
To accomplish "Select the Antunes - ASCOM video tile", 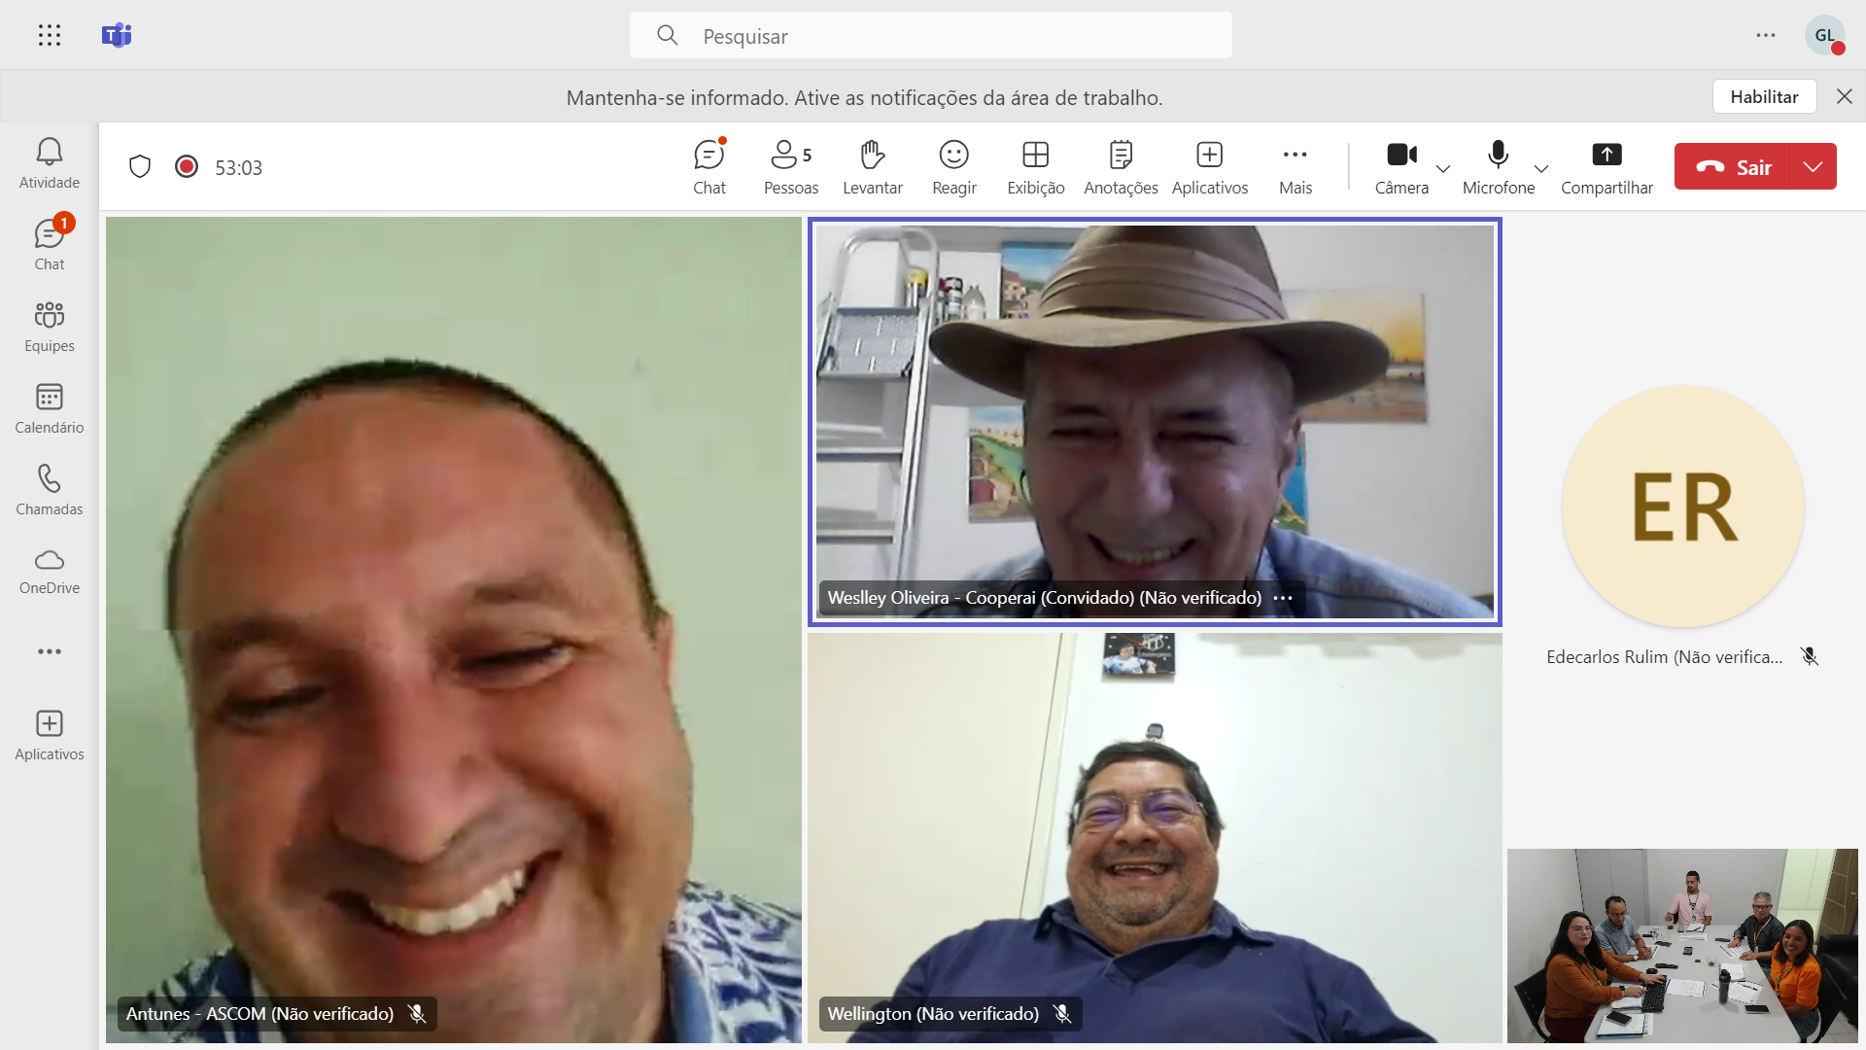I will pyautogui.click(x=454, y=630).
